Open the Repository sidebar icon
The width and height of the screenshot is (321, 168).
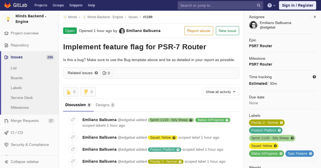(x=6, y=45)
